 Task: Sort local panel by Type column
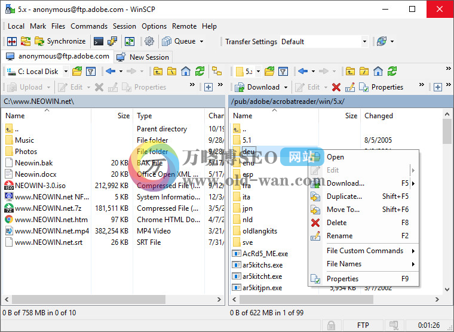tap(168, 116)
